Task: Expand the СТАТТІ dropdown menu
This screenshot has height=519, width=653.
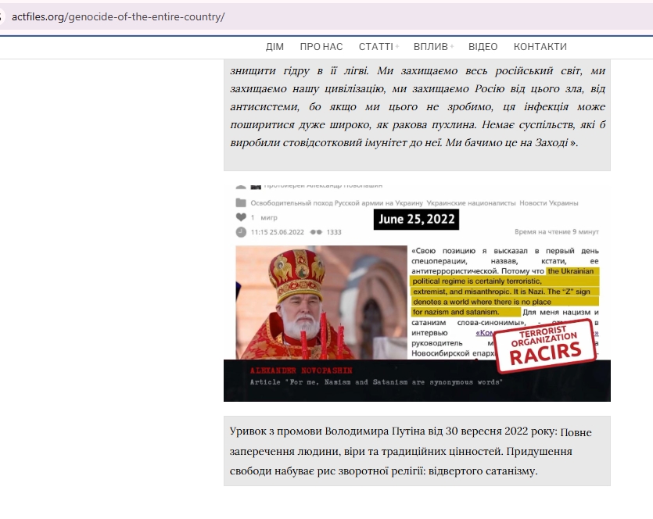Action: (x=378, y=47)
